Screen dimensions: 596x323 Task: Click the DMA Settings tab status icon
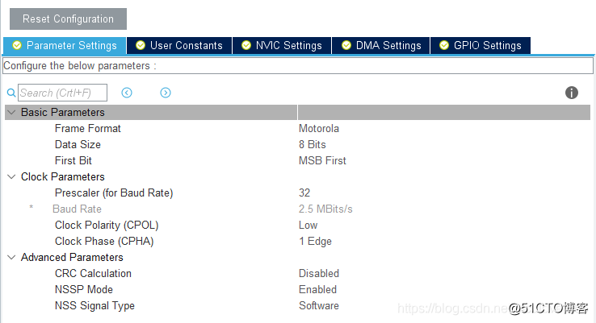[346, 46]
